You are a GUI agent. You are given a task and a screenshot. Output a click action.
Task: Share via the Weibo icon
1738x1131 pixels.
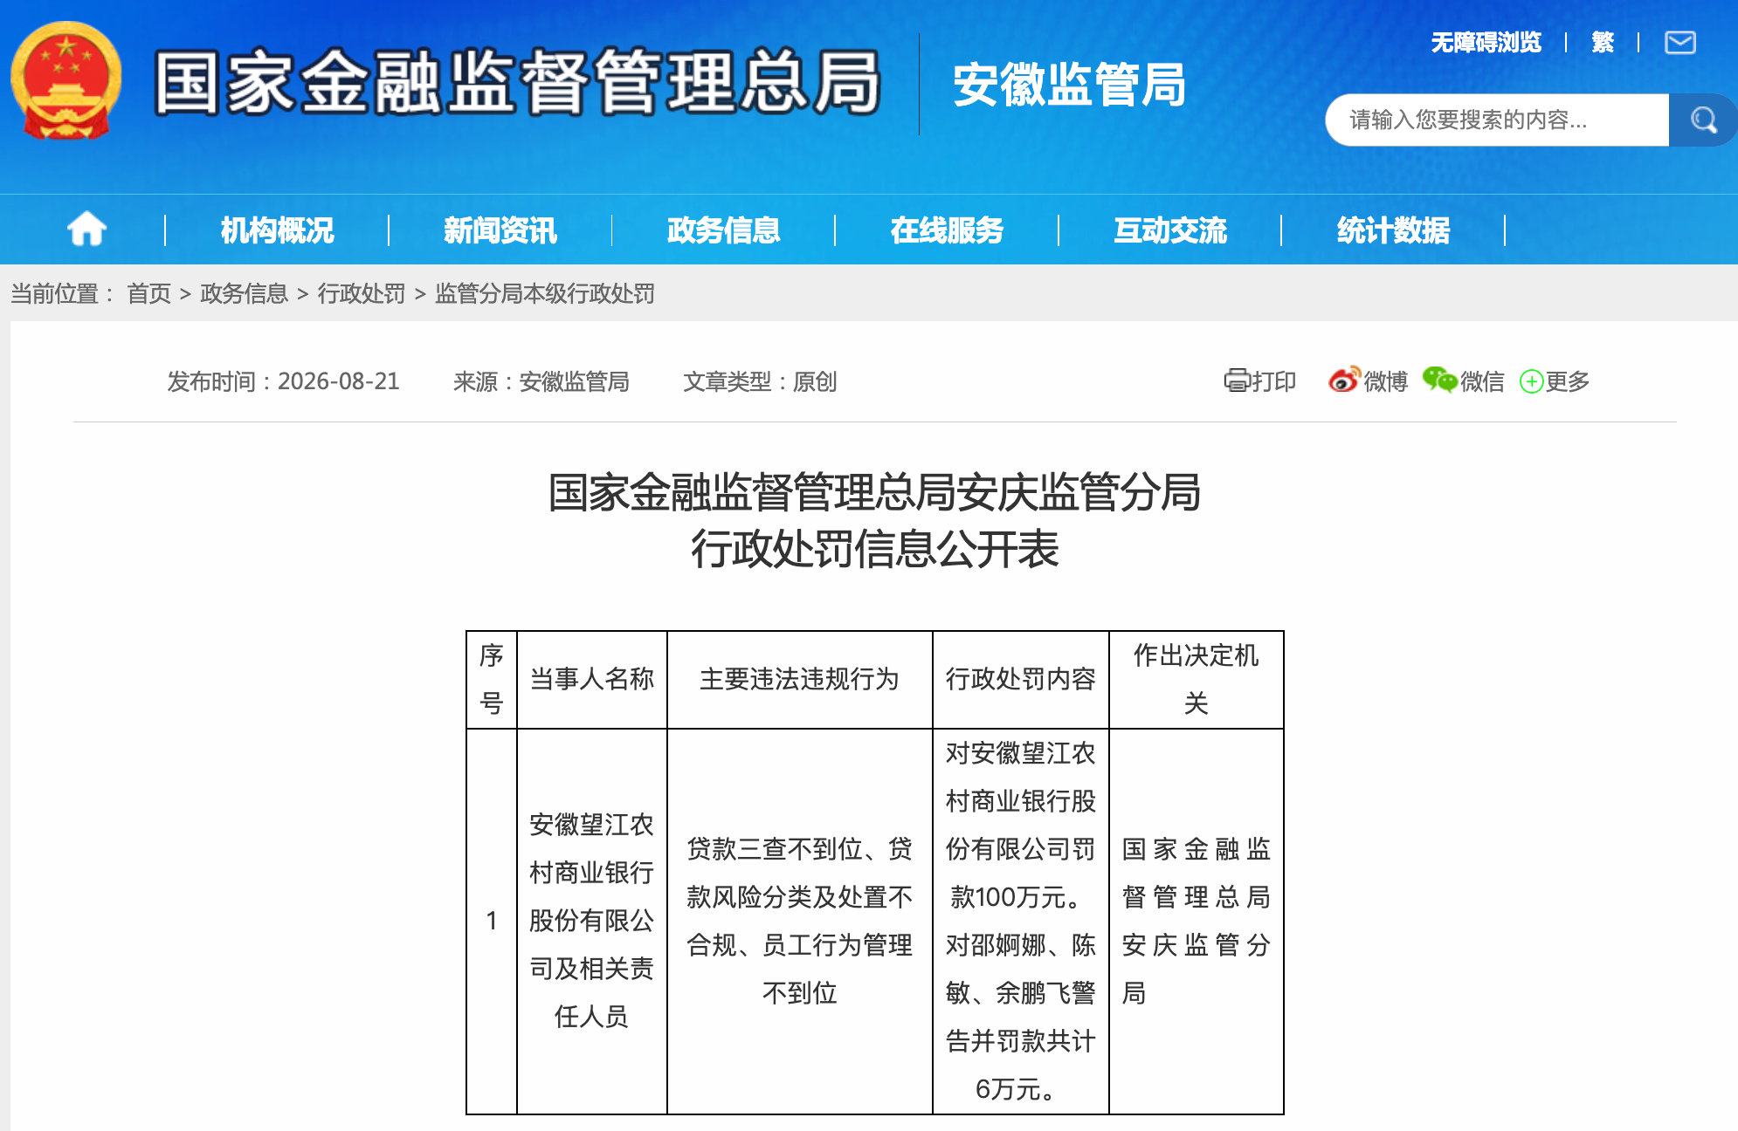[x=1344, y=380]
